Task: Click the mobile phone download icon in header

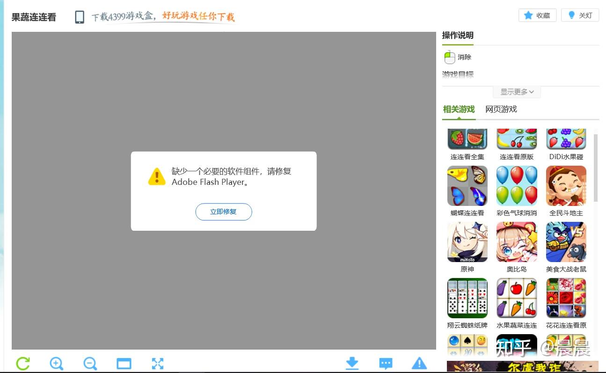Action: pos(79,15)
